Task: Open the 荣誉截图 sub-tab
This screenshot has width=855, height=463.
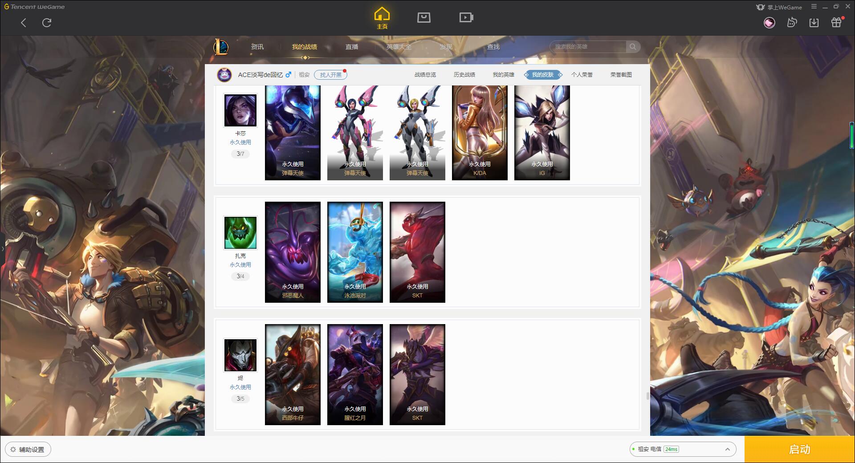Action: (x=621, y=75)
